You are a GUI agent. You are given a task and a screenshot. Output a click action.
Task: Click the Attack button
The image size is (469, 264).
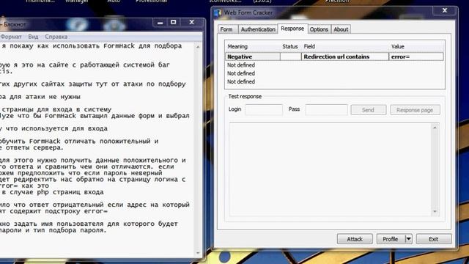(355, 239)
